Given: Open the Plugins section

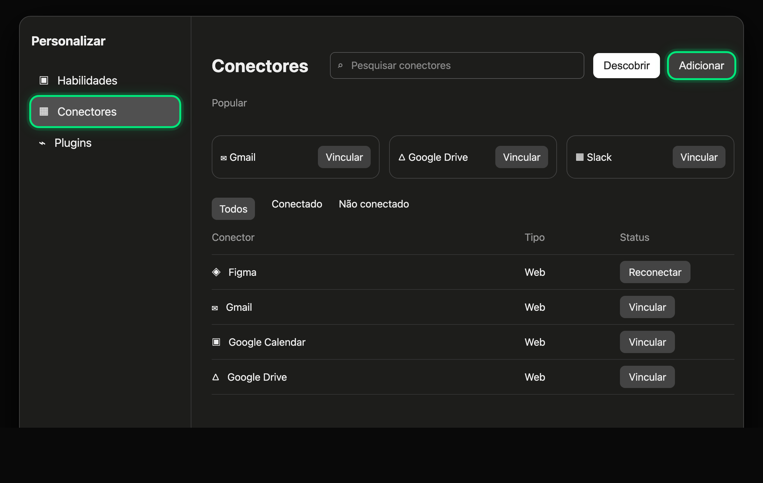Looking at the screenshot, I should pyautogui.click(x=105, y=143).
